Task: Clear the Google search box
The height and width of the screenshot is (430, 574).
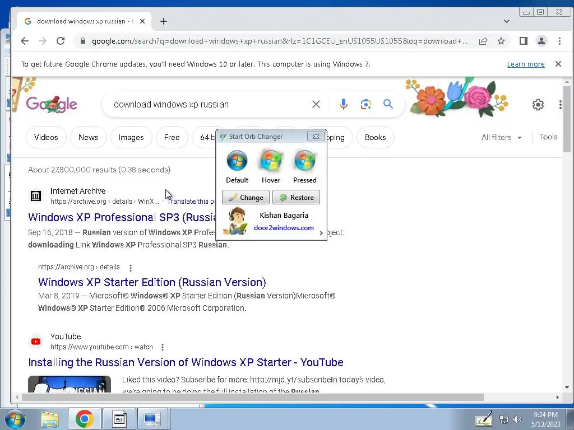Action: tap(316, 104)
